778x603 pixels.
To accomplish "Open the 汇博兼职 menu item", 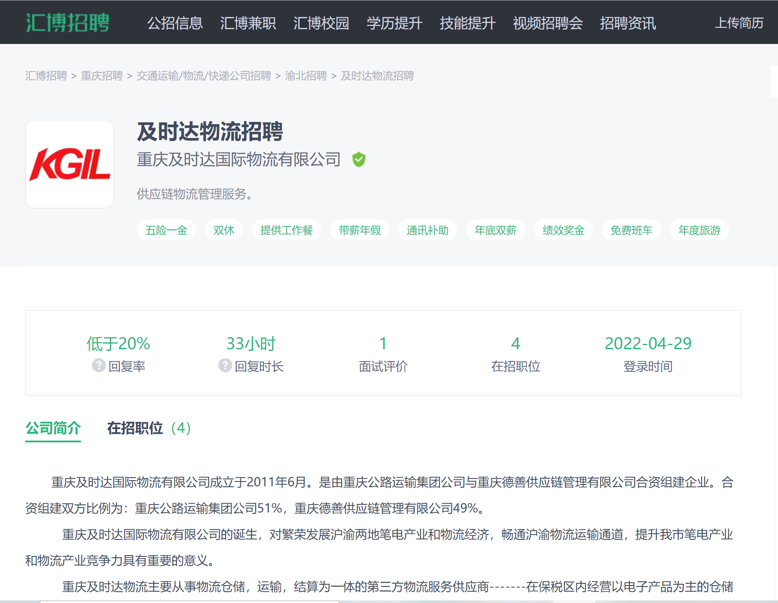I will pyautogui.click(x=248, y=23).
